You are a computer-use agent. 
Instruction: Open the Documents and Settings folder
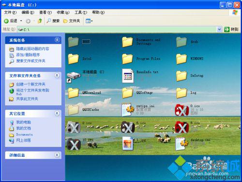pos(127,42)
